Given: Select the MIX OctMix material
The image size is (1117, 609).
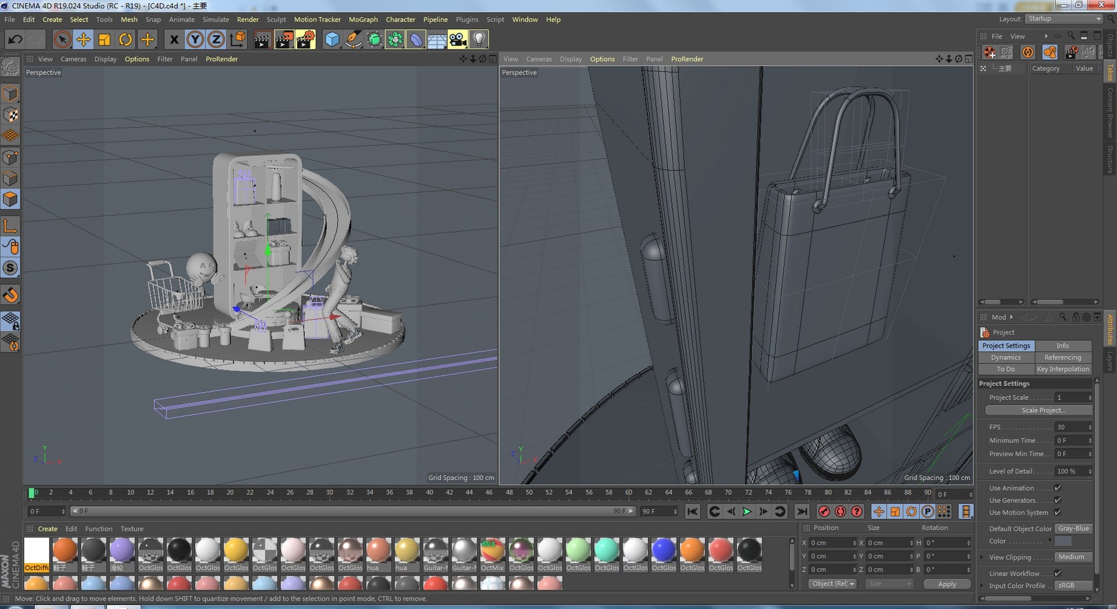Looking at the screenshot, I should (x=492, y=555).
